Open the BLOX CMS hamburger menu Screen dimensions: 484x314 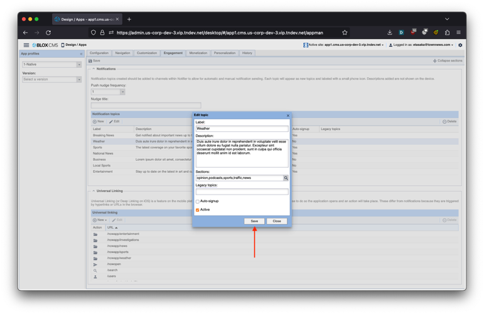(26, 45)
